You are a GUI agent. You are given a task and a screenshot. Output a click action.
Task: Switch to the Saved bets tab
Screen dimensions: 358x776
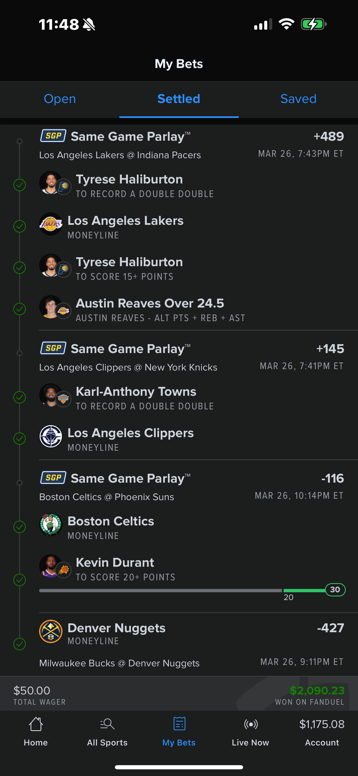tap(298, 99)
